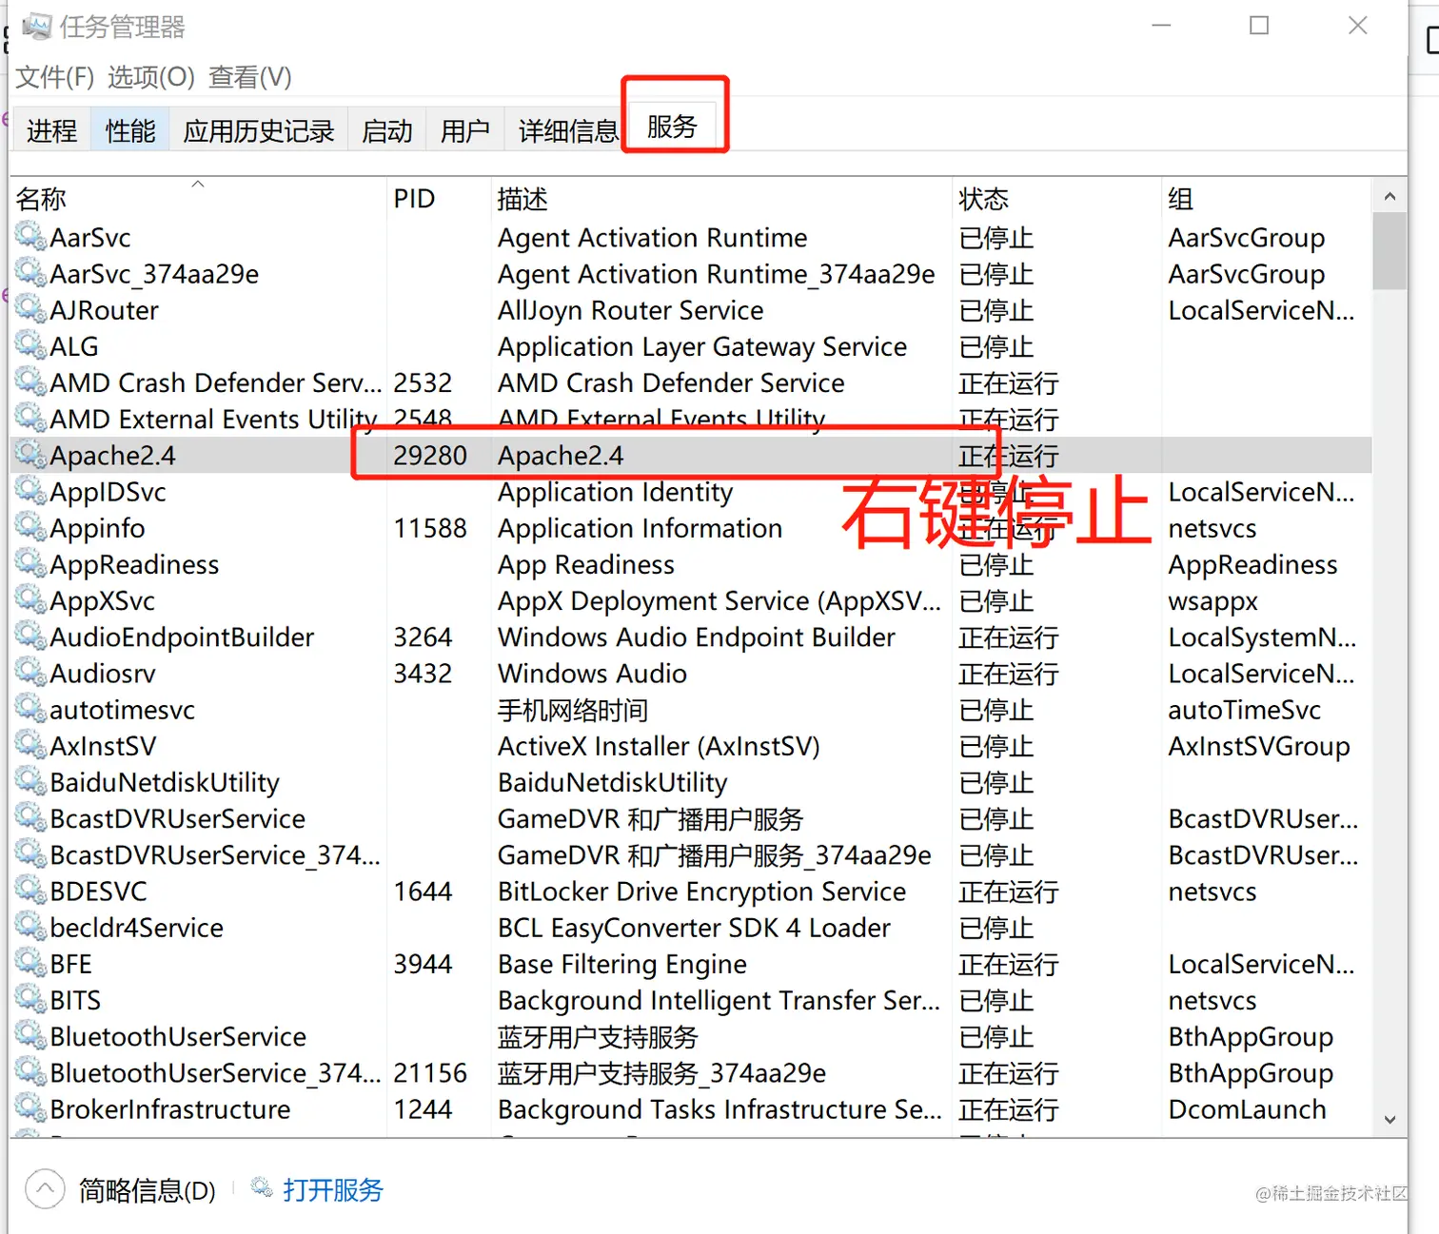Click the autoTimeSvc group cell

coord(1244,710)
